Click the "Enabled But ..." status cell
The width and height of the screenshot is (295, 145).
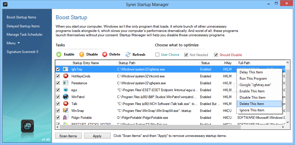[x=210, y=104]
